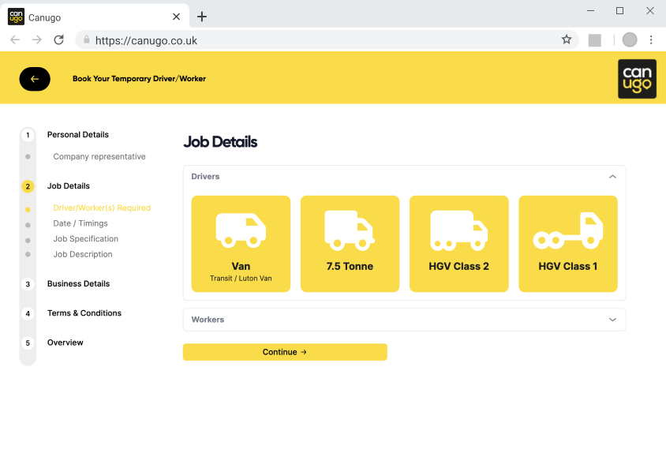The image size is (666, 453).
Task: Collapse the Drivers section
Action: click(612, 177)
